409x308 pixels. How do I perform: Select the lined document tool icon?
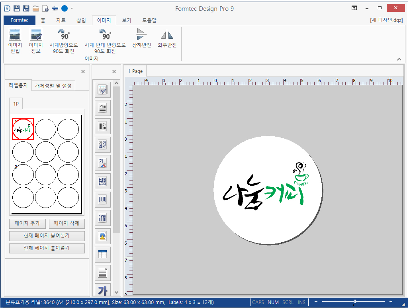[x=102, y=273]
